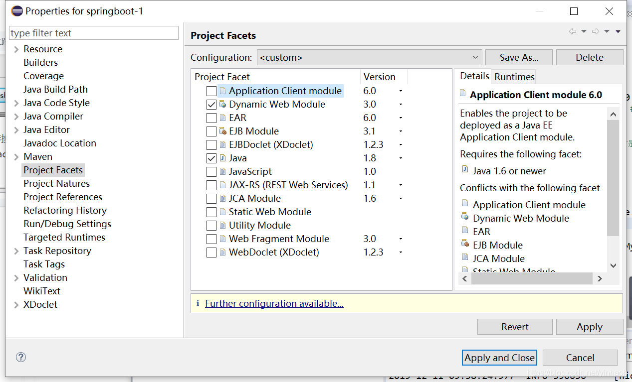
Task: Click the JCA Module conflict icon in Details
Action: [465, 257]
